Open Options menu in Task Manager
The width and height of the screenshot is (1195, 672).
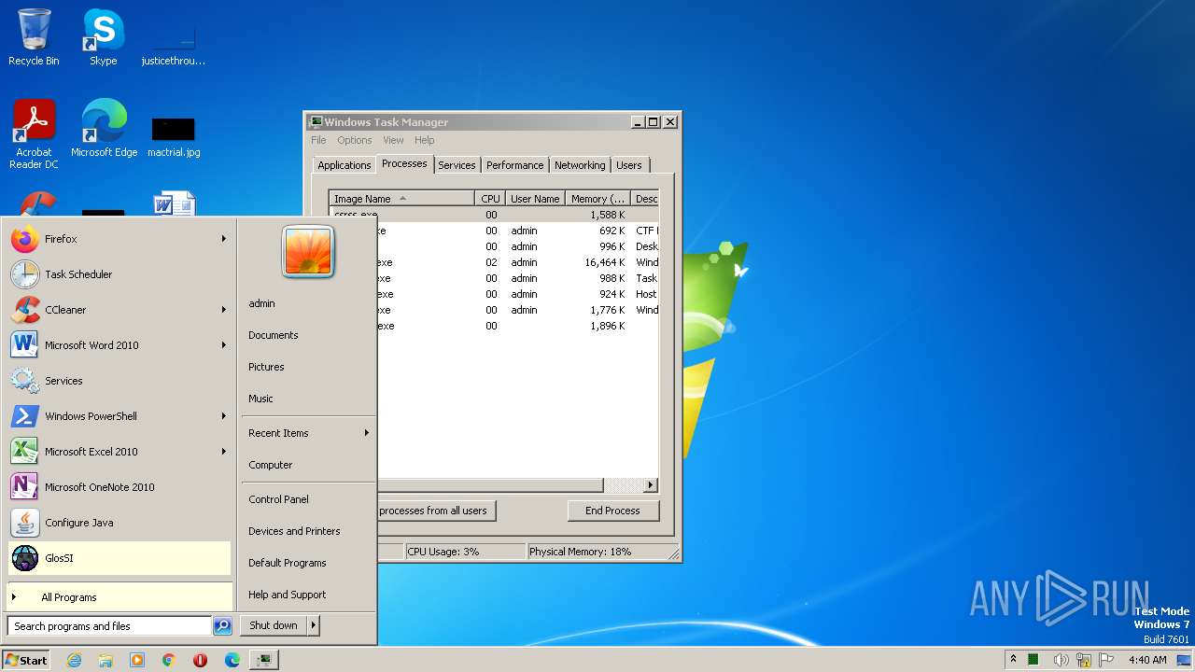[x=355, y=140]
